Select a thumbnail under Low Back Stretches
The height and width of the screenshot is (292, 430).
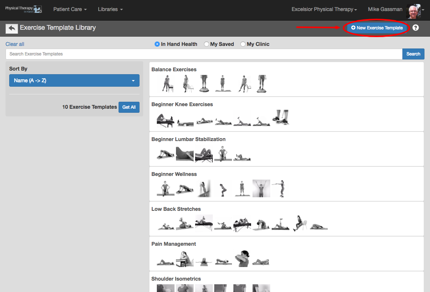tap(165, 223)
